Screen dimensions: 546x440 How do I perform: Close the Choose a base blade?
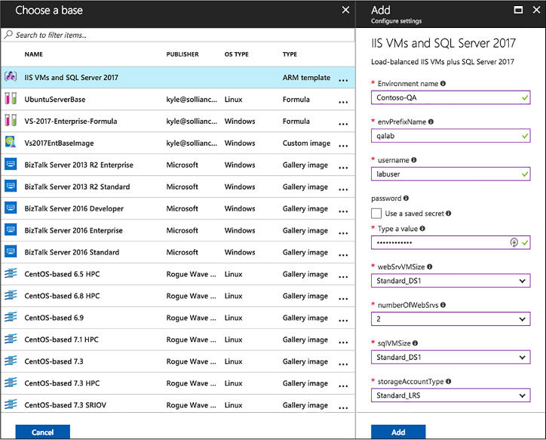coord(345,10)
